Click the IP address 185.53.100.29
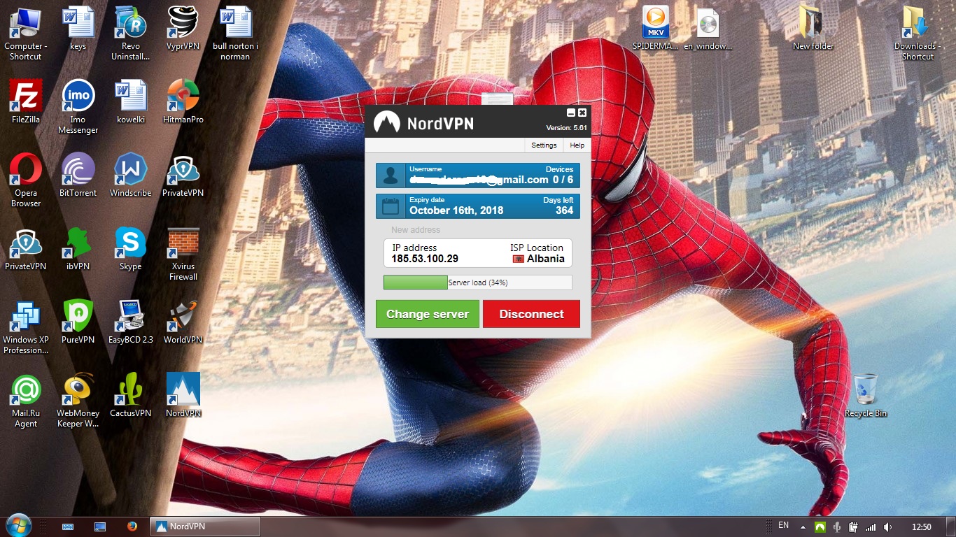Image resolution: width=956 pixels, height=537 pixels. point(425,259)
